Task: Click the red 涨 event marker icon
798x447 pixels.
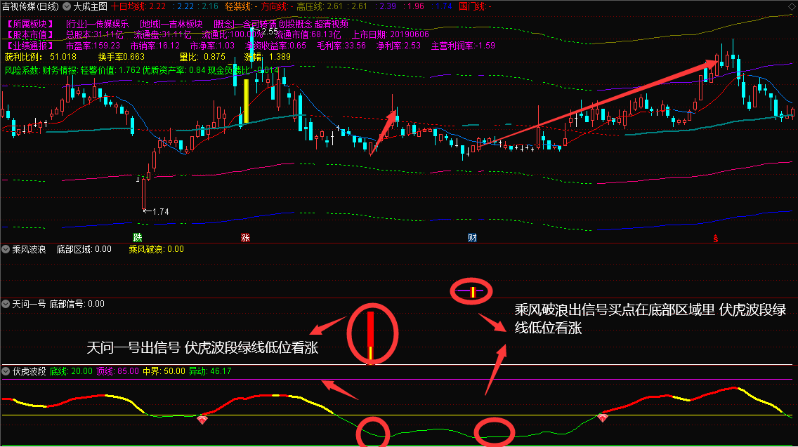Action: coord(245,237)
